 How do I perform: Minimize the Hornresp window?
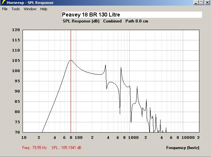coord(196,3)
